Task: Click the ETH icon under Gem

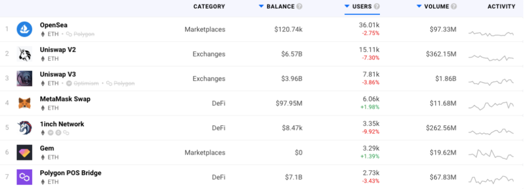Action: 42,157
